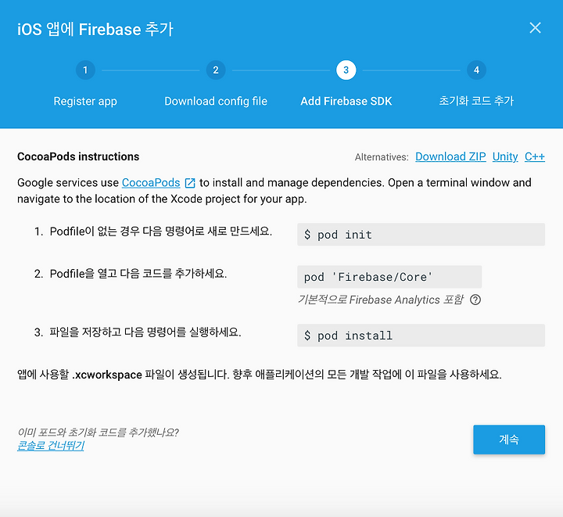563x517 pixels.
Task: Click the text '이미 포드와 초기화 코드를 추가했나요?'
Action: [98, 432]
